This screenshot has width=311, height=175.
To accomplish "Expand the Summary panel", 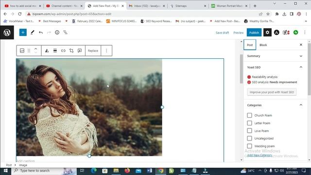I will tap(276, 56).
